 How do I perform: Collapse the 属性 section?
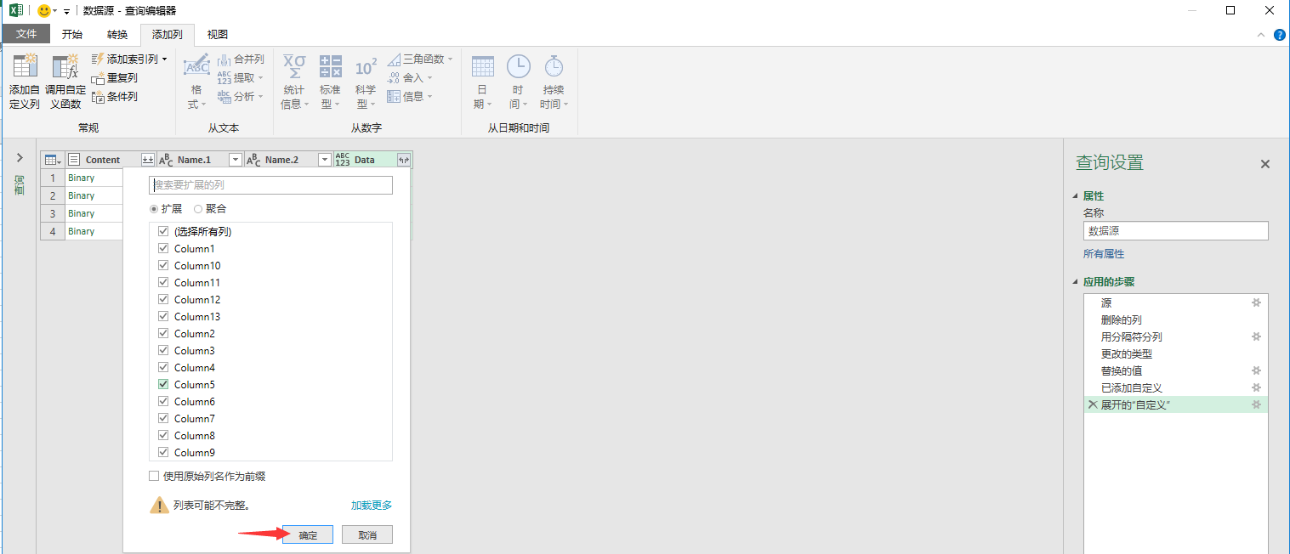coord(1077,195)
